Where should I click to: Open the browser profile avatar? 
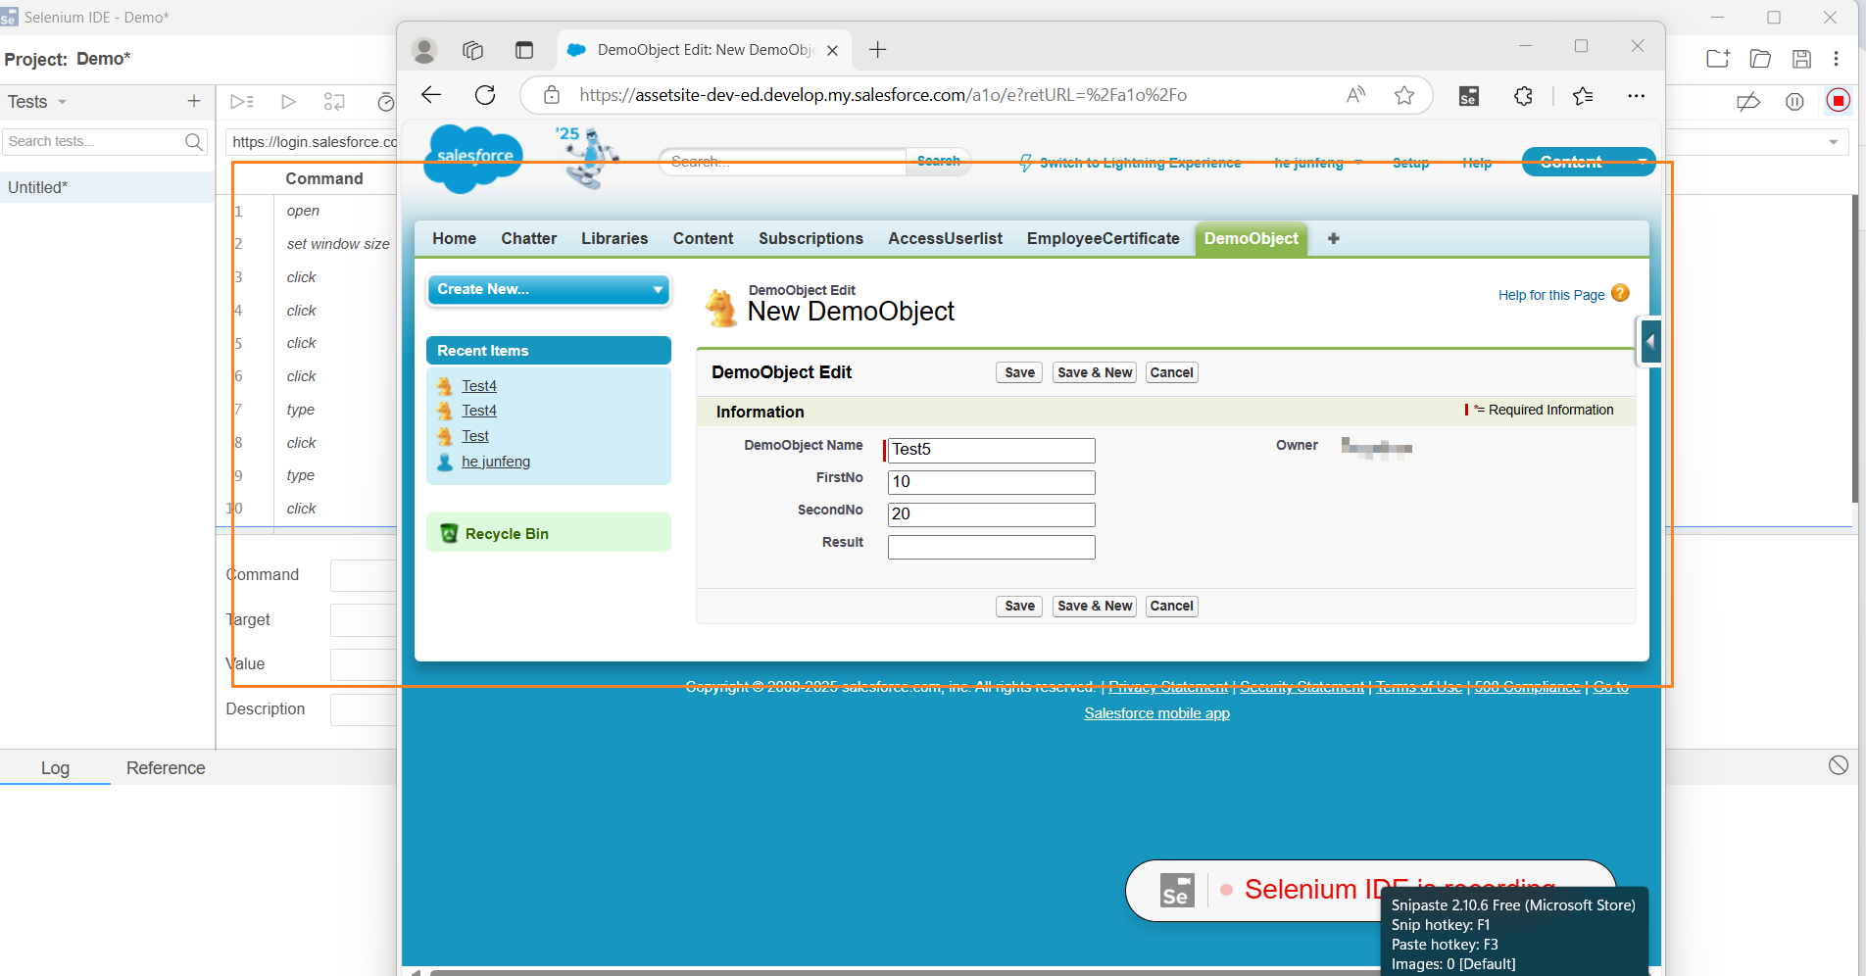click(x=424, y=50)
